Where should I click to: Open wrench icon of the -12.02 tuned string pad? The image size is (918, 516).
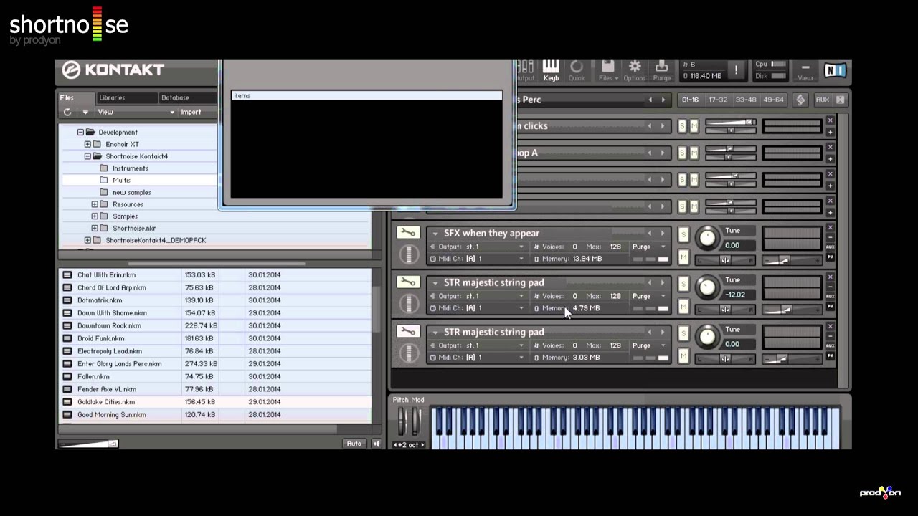[407, 282]
